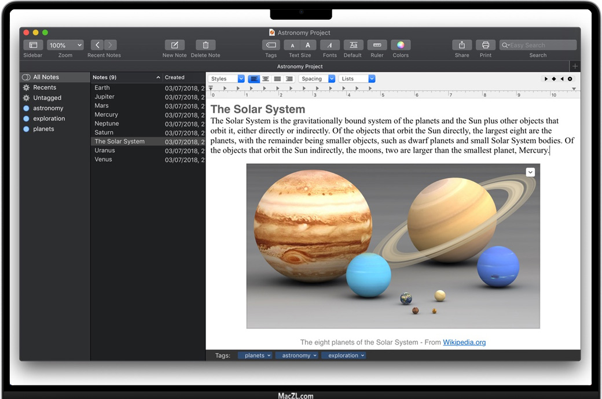
Task: Select center text alignment
Action: 266,79
